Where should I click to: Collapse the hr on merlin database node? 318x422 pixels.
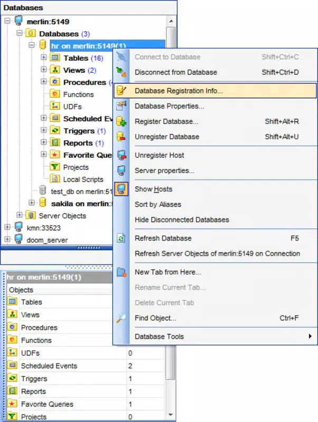[x=32, y=45]
